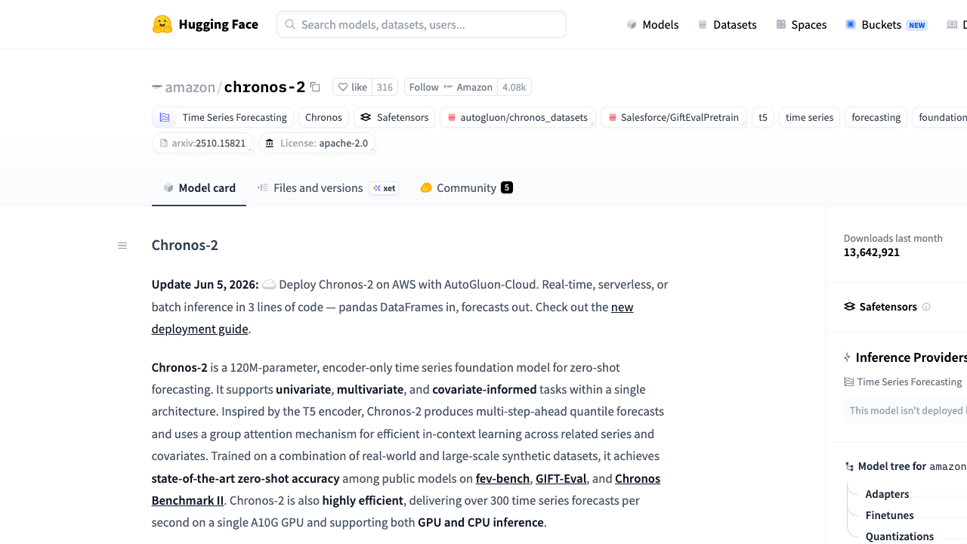This screenshot has width=967, height=544.
Task: Copy the chronos-2 model name via copy icon
Action: (315, 87)
